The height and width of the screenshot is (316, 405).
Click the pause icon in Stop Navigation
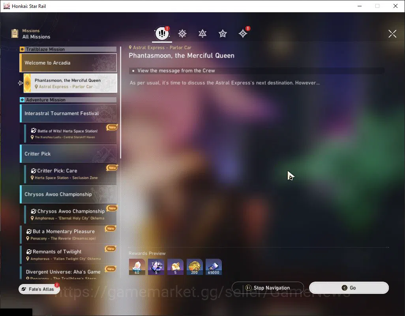click(x=248, y=288)
